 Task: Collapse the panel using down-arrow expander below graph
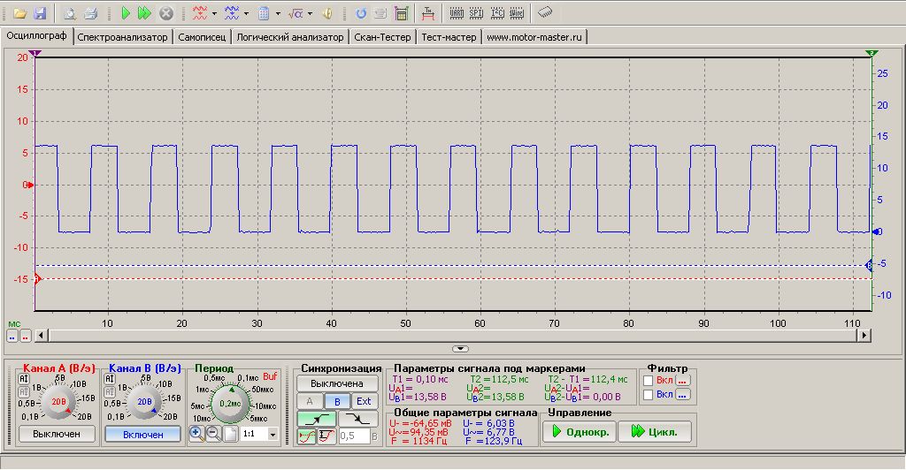click(460, 348)
